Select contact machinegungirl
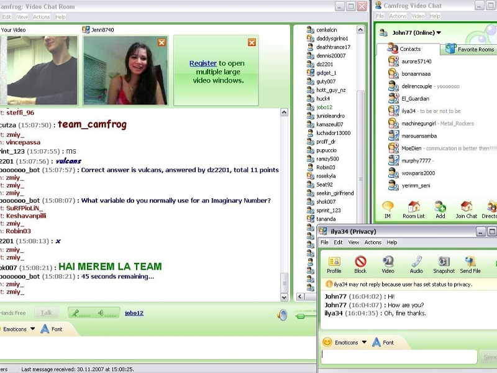Image resolution: width=497 pixels, height=373 pixels. point(418,123)
